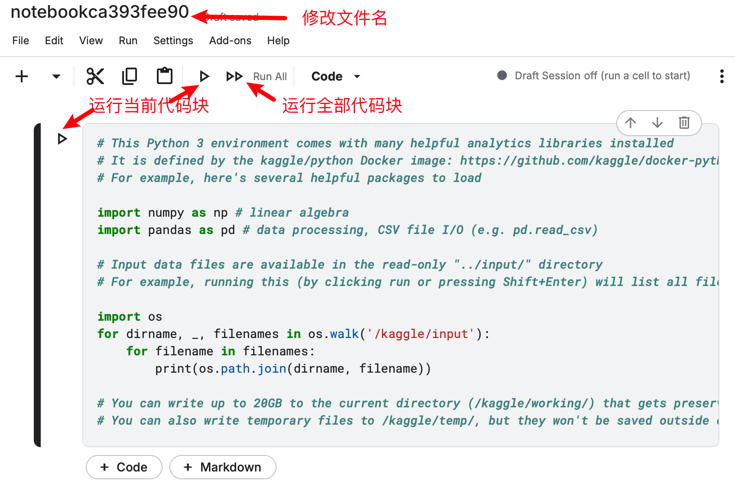
Task: Rename the notebook title notebookca393fee90
Action: coord(100,12)
